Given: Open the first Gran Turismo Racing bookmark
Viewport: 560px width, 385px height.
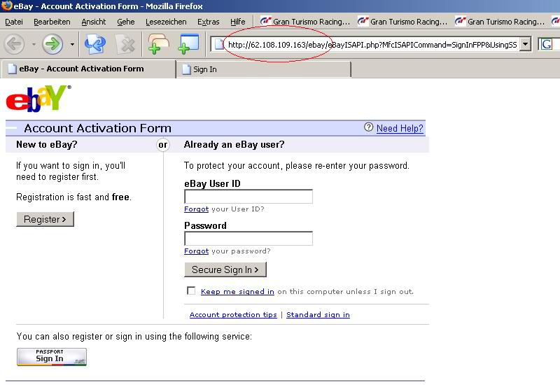Looking at the screenshot, I should 305,22.
